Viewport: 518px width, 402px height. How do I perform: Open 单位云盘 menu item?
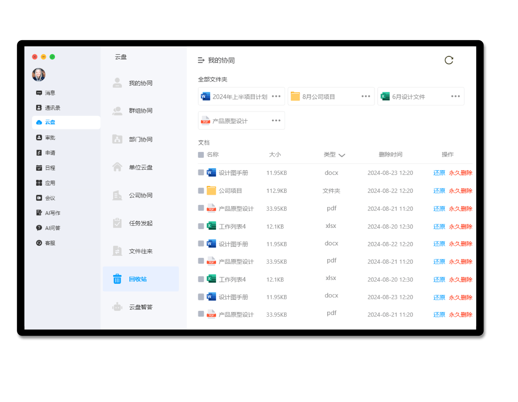click(x=141, y=167)
